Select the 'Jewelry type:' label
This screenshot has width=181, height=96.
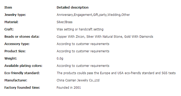pyautogui.click(x=15, y=15)
